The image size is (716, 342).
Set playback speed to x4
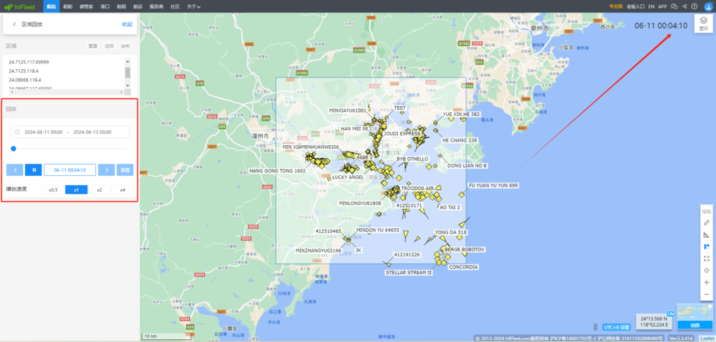coord(122,190)
